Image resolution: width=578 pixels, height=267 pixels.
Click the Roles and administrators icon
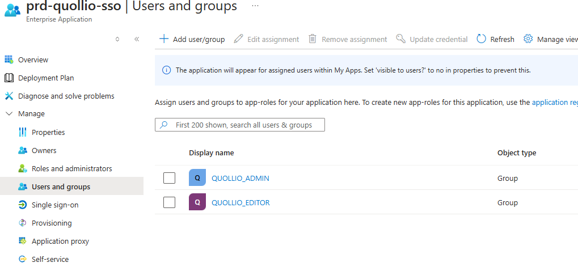(23, 168)
